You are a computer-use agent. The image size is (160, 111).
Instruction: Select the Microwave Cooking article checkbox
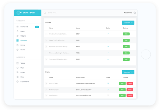click(46, 53)
